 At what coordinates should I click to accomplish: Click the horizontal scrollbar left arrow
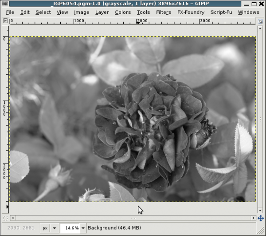13,218
